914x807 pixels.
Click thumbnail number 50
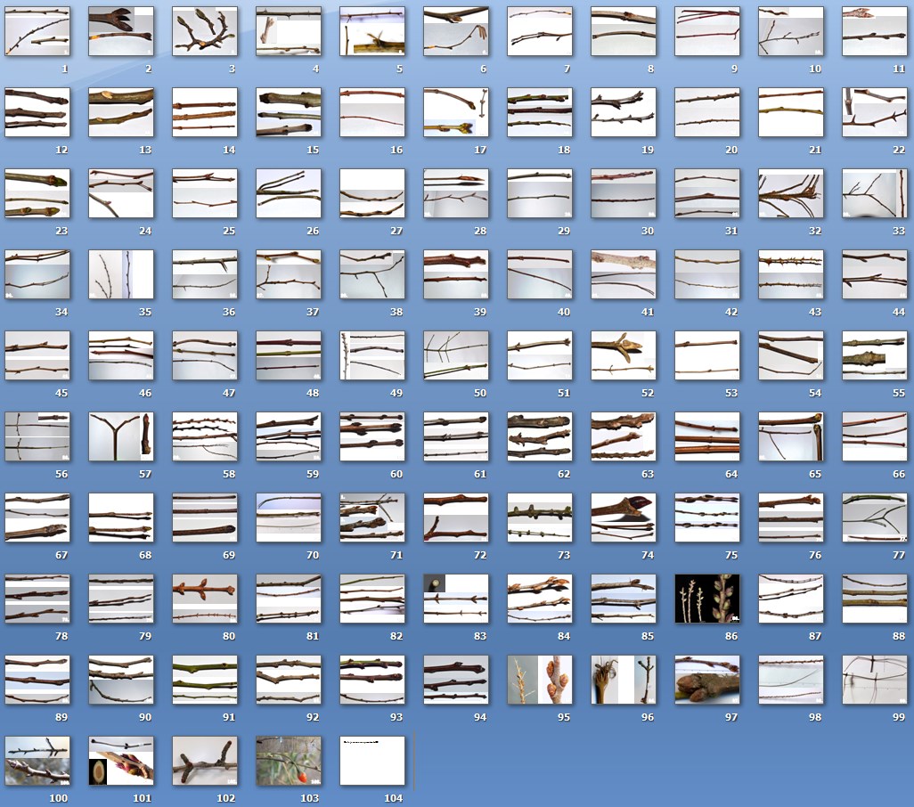(x=456, y=355)
